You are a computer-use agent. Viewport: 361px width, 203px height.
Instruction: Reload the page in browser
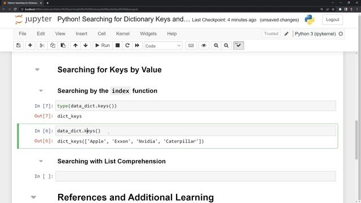click(x=15, y=9)
